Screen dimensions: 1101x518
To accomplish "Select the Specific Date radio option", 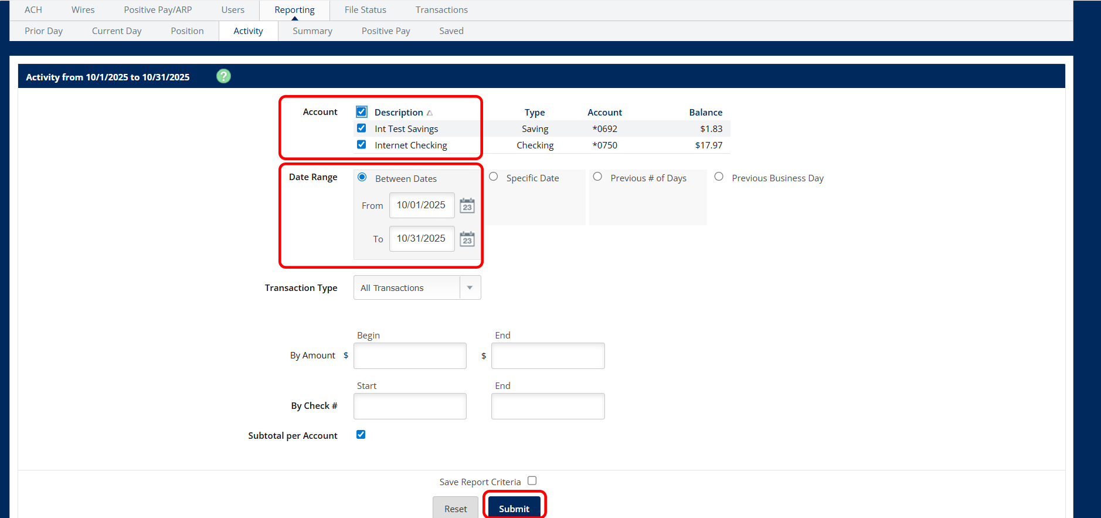I will 494,177.
